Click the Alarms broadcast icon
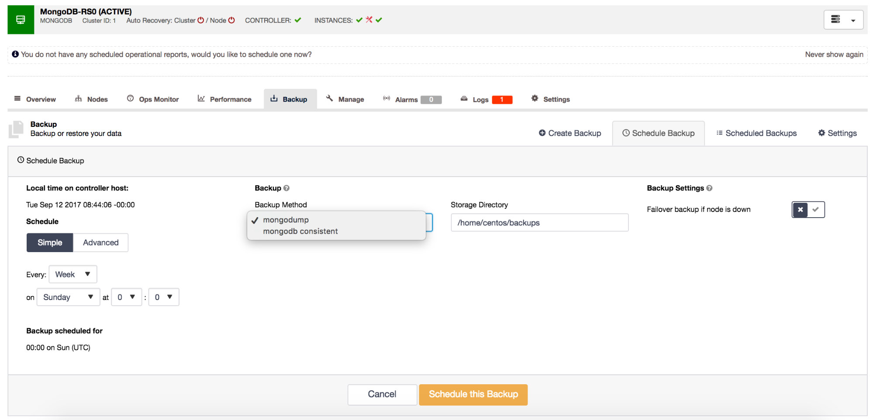Viewport: 873px width, 420px height. click(x=386, y=98)
